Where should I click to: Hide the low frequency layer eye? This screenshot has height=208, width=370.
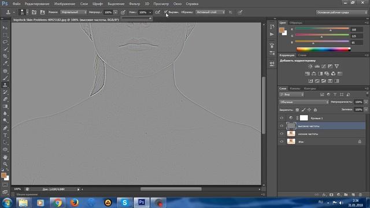pyautogui.click(x=282, y=133)
